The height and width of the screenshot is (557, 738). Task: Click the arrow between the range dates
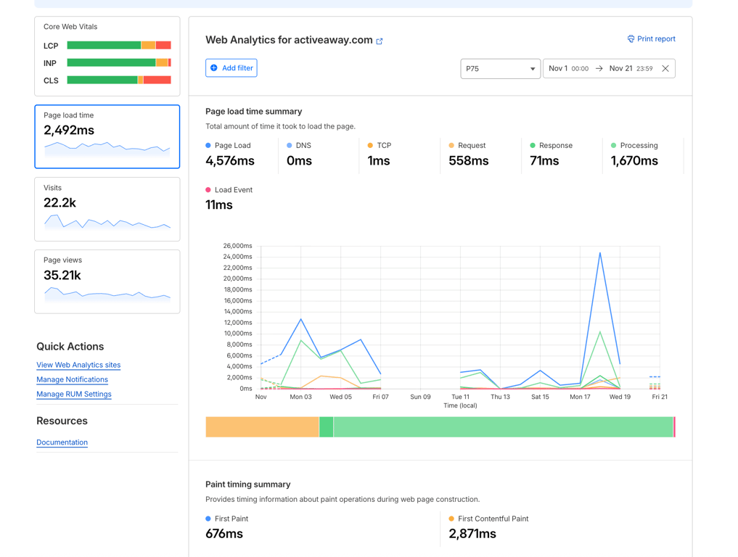[x=599, y=69]
